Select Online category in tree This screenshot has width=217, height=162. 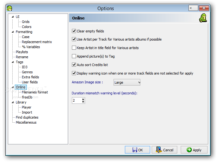point(21,87)
